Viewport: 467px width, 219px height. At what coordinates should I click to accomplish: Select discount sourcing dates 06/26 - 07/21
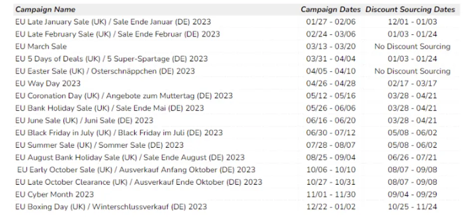click(412, 157)
